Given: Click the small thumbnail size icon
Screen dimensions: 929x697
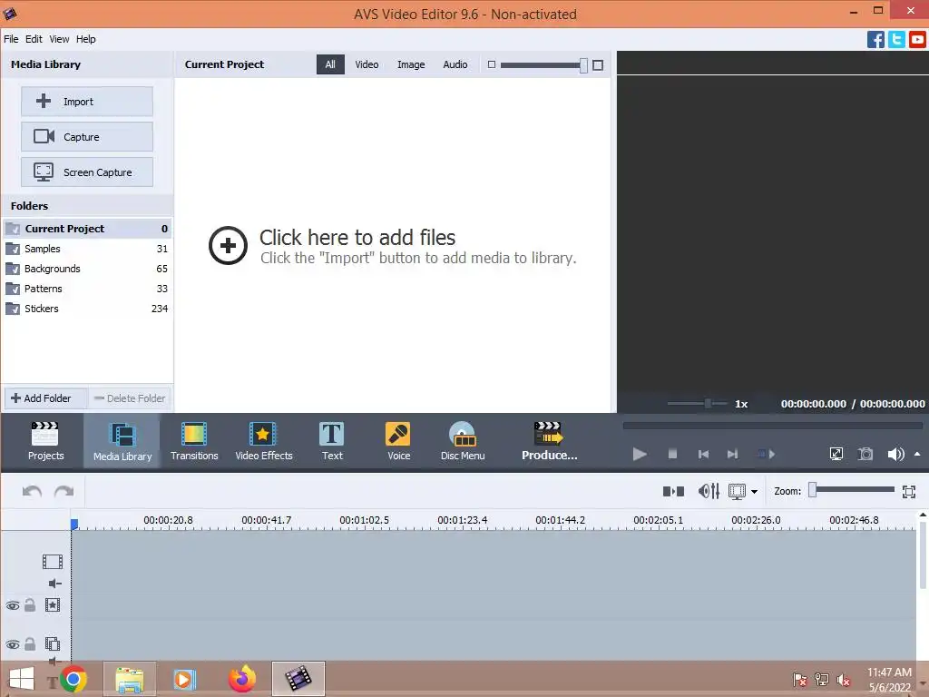Looking at the screenshot, I should point(491,64).
